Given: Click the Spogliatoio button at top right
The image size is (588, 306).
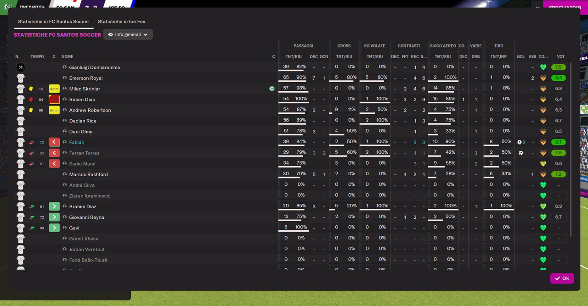Looking at the screenshot, I should (565, 7).
